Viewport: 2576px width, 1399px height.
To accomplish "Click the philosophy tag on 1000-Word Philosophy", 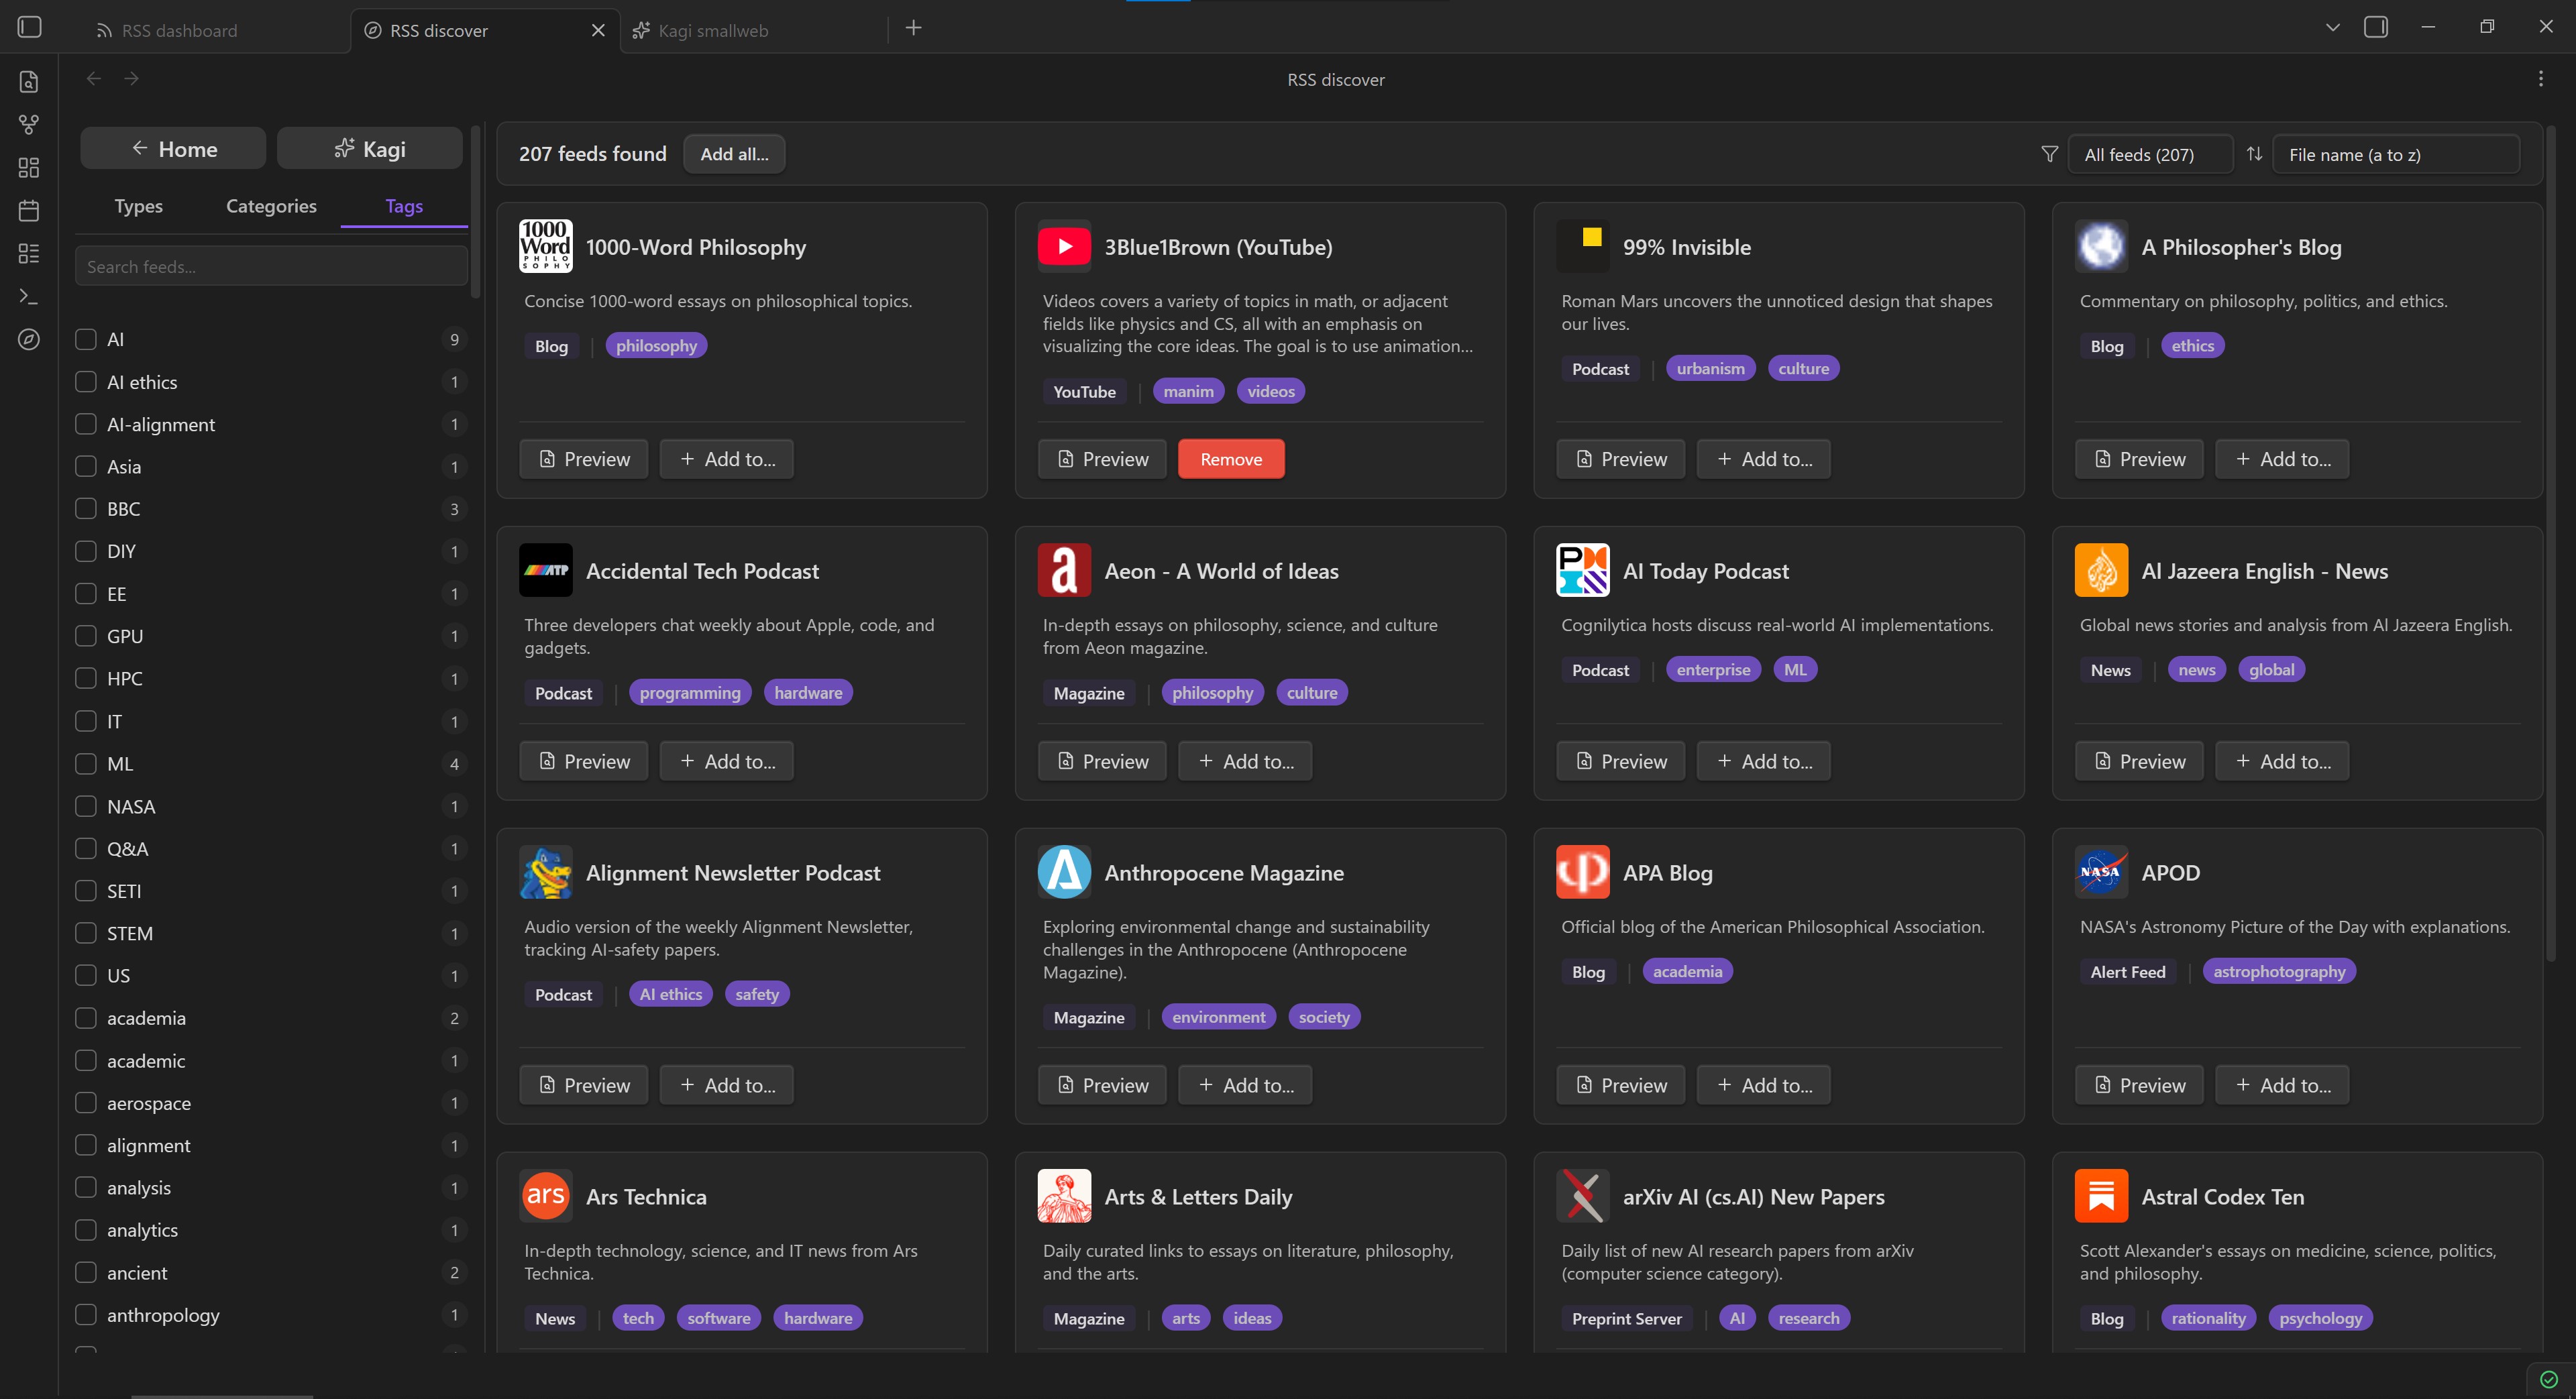I will pyautogui.click(x=656, y=346).
